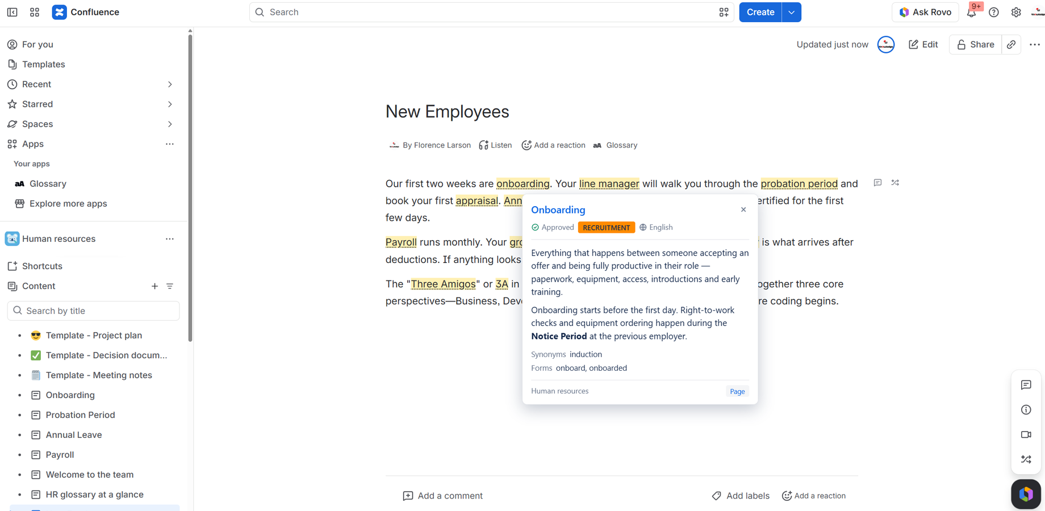The image size is (1045, 511).
Task: Click the Edit button
Action: 923,44
